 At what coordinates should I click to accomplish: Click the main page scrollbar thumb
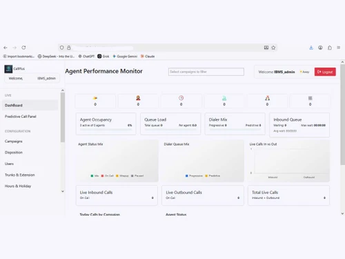[342, 115]
